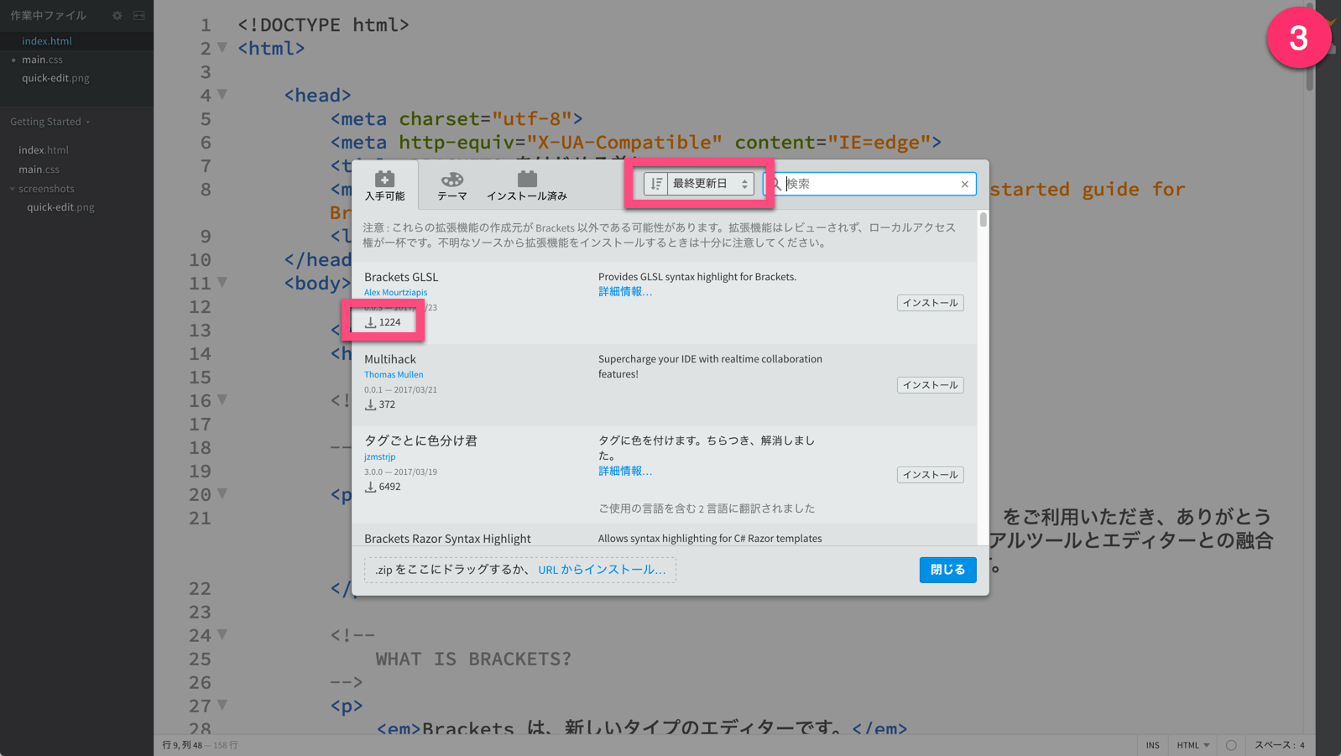Toggle INS insert mode in status bar
1341x756 pixels.
1153,745
